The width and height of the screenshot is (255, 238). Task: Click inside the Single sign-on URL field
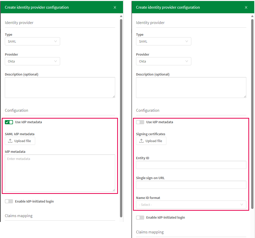point(191,184)
